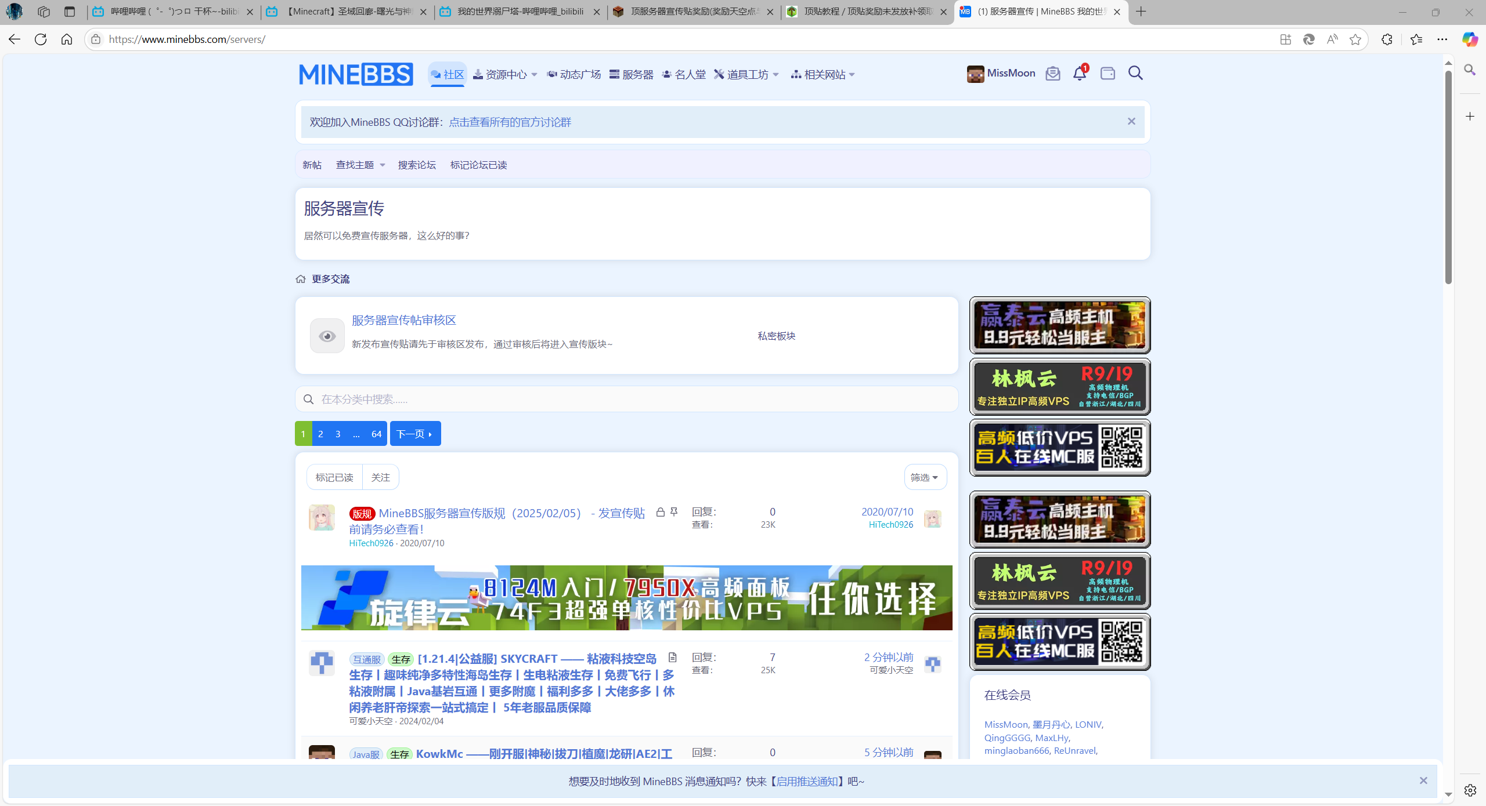Click the home icon beside 更多交流

tap(301, 279)
